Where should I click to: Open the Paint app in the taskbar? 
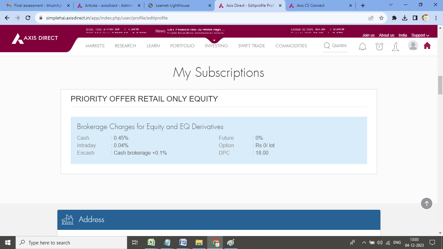(231, 243)
